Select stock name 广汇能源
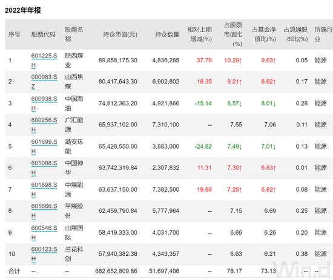This screenshot has height=280, width=333. point(74,125)
